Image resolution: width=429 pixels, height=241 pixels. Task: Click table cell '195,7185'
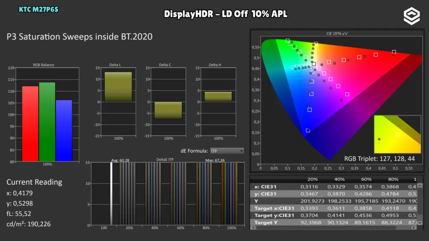pyautogui.click(x=367, y=201)
